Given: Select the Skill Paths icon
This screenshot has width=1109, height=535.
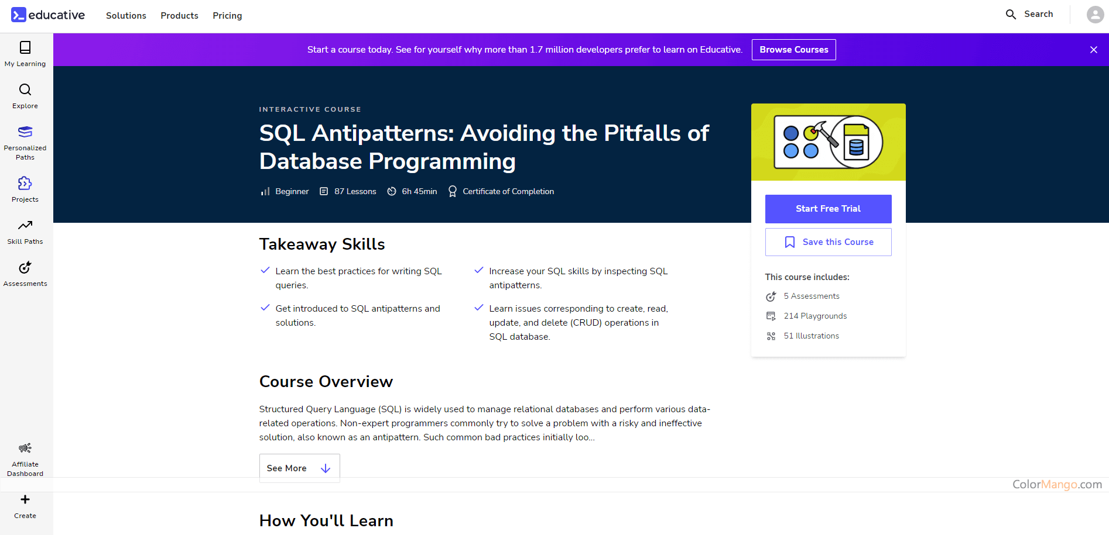Looking at the screenshot, I should click(25, 232).
